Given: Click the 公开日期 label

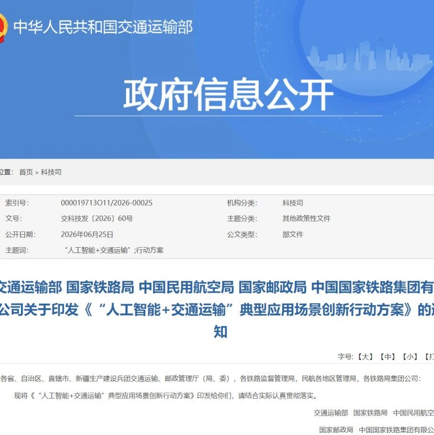Looking at the screenshot, I should (x=21, y=234).
